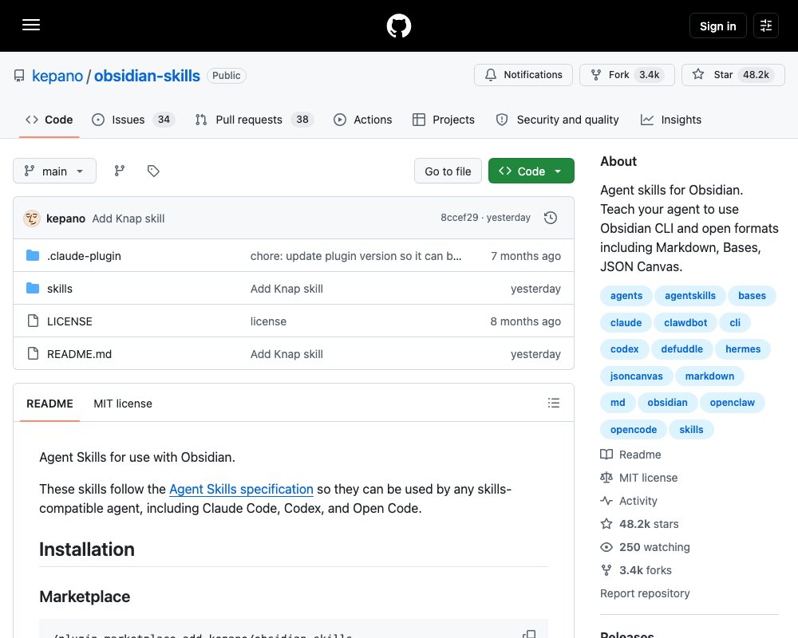Open the markdown topic tag
The width and height of the screenshot is (798, 638).
[x=709, y=376]
